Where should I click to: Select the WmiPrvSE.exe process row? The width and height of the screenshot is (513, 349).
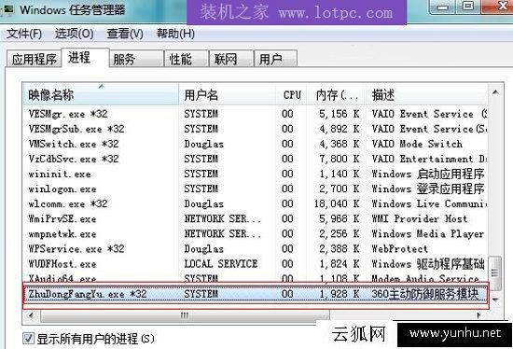(256, 218)
